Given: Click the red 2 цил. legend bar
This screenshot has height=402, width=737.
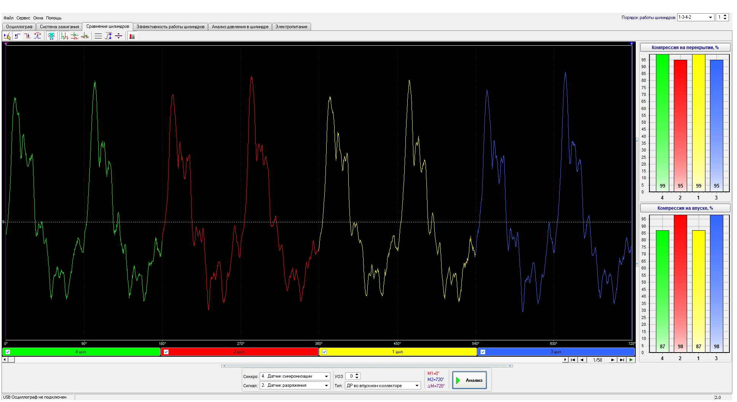Looking at the screenshot, I should click(x=239, y=352).
